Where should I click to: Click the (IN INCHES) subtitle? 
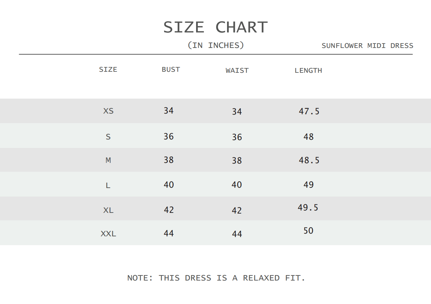[x=216, y=45]
